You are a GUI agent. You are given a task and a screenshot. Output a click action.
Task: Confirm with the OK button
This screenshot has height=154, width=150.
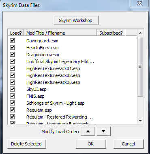click(91, 144)
